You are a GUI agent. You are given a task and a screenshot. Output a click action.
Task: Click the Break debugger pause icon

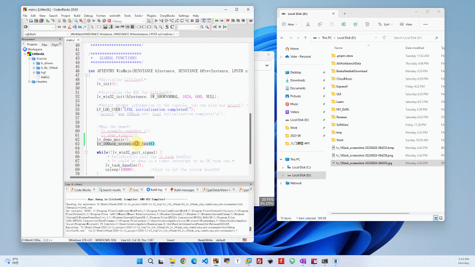coord(192,21)
